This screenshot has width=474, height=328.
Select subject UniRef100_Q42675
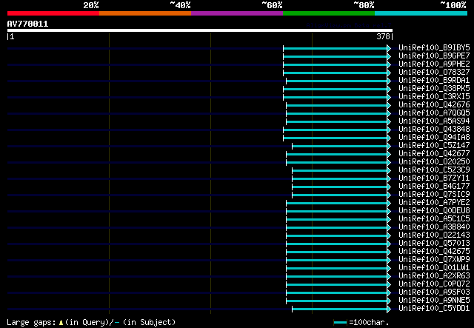pos(434,252)
